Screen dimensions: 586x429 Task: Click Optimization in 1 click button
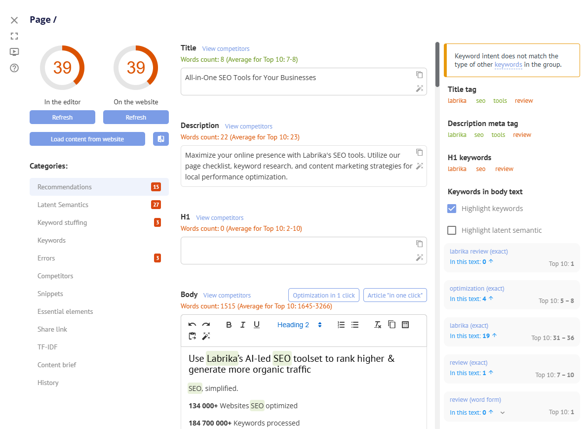[x=324, y=295]
